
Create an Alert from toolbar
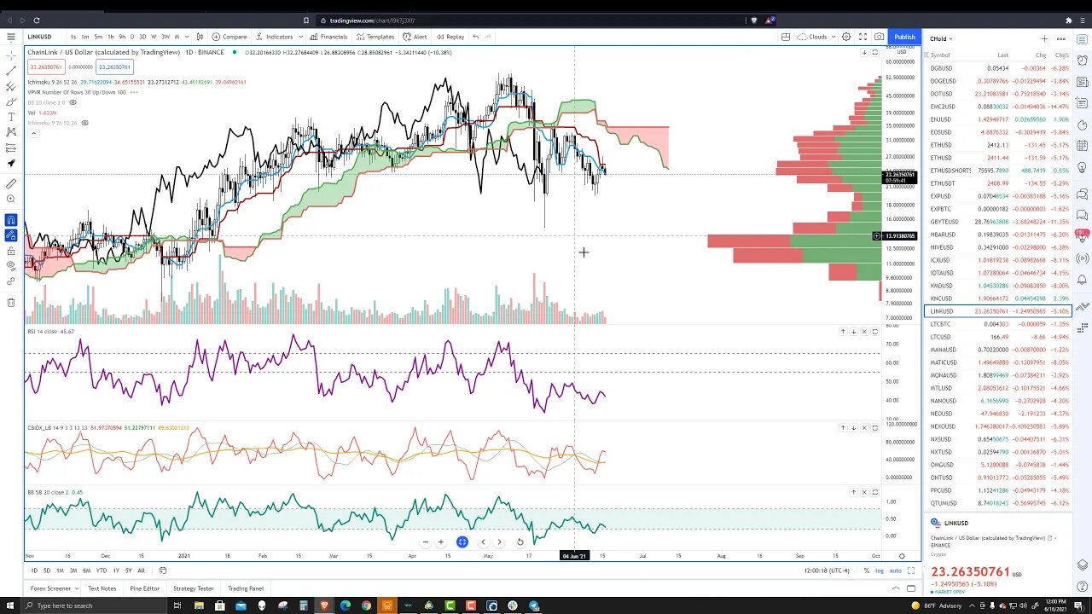pos(415,37)
